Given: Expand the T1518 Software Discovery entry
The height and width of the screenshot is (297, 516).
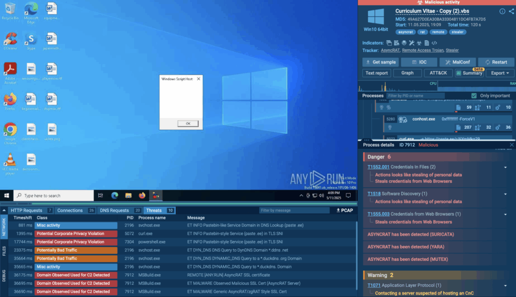Looking at the screenshot, I should point(505,194).
